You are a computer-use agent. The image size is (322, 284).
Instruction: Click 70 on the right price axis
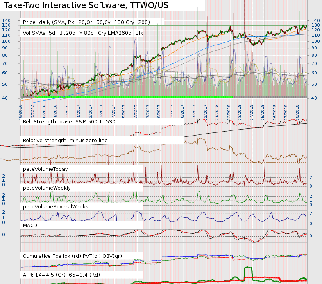tap(314, 63)
